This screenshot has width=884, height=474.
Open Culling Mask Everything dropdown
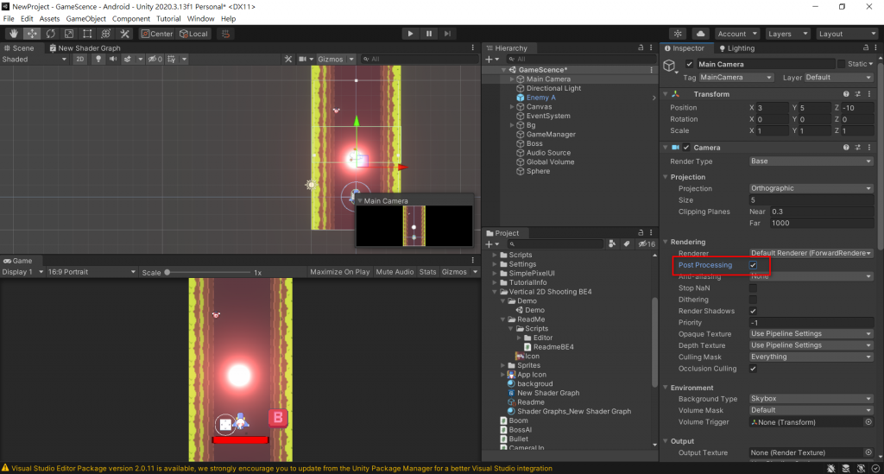click(x=811, y=357)
